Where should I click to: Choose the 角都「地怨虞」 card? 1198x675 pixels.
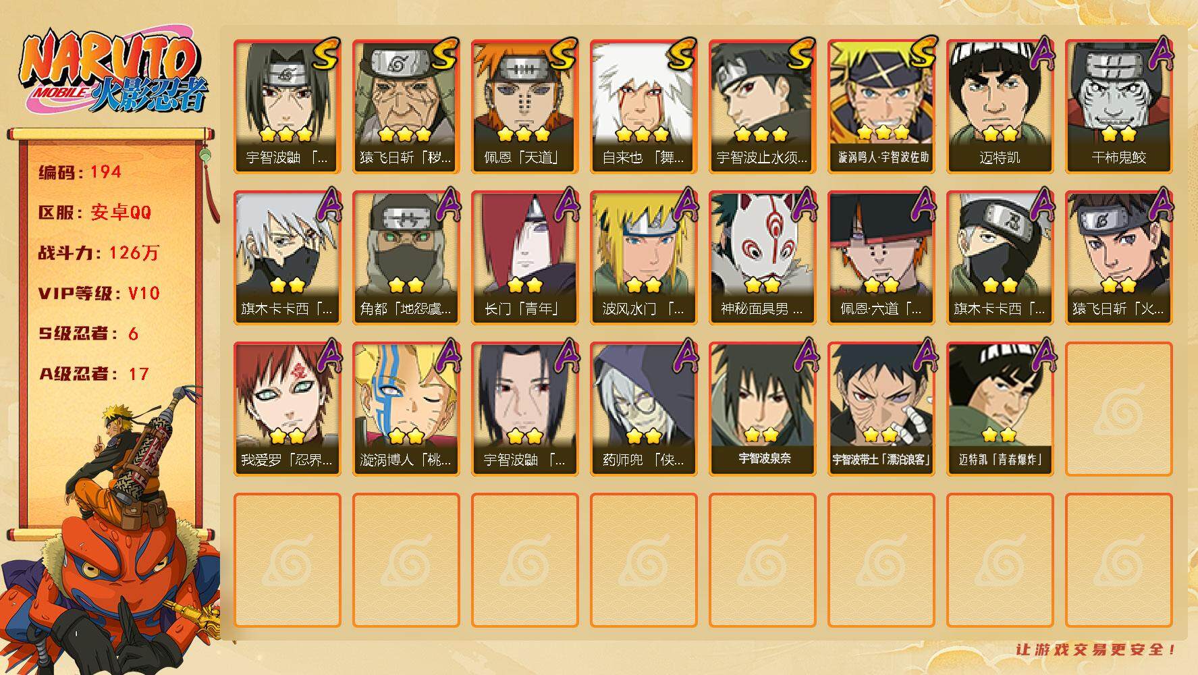[x=406, y=257]
